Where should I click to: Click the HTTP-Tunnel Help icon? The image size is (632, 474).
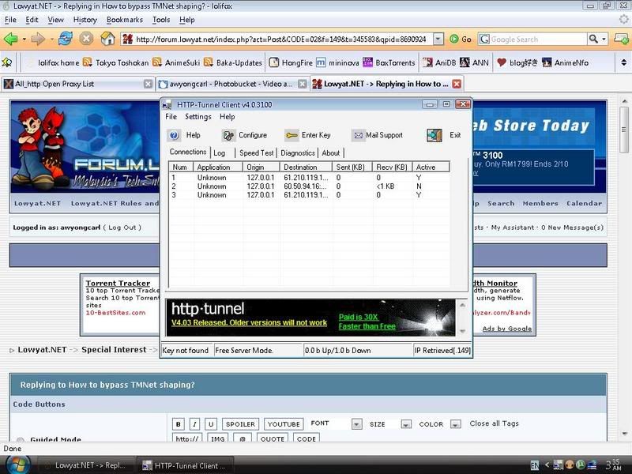tap(174, 135)
